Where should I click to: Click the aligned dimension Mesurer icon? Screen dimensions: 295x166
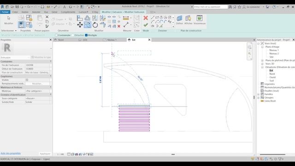[x=126, y=18]
